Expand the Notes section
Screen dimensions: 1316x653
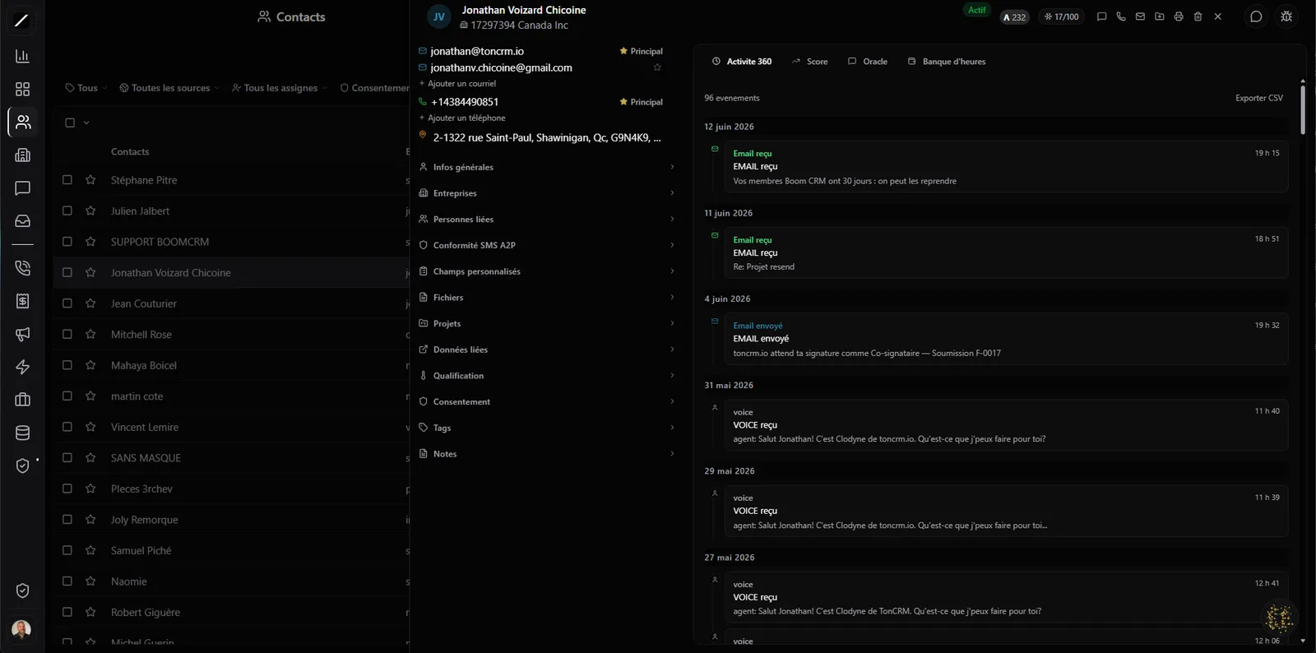[x=547, y=454]
